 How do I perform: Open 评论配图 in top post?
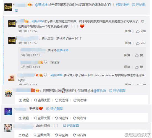[x=139, y=5]
